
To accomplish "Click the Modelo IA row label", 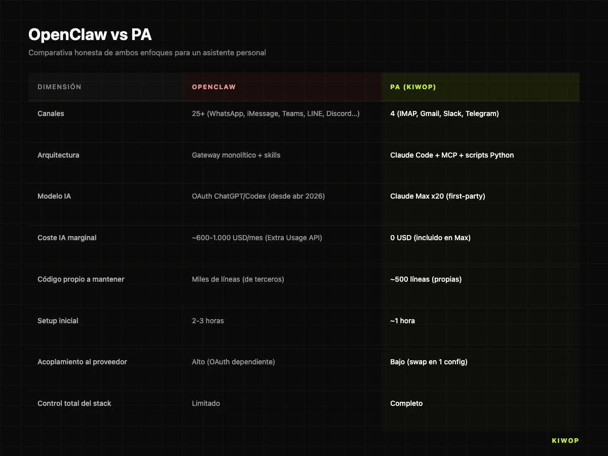I will coord(54,196).
